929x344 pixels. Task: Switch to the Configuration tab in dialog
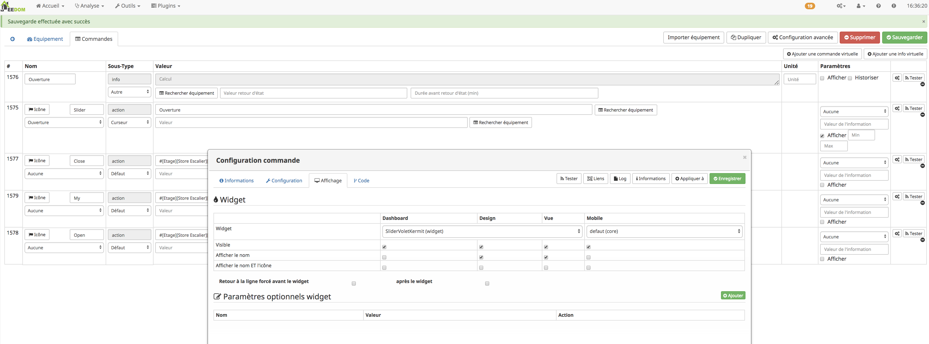tap(284, 181)
